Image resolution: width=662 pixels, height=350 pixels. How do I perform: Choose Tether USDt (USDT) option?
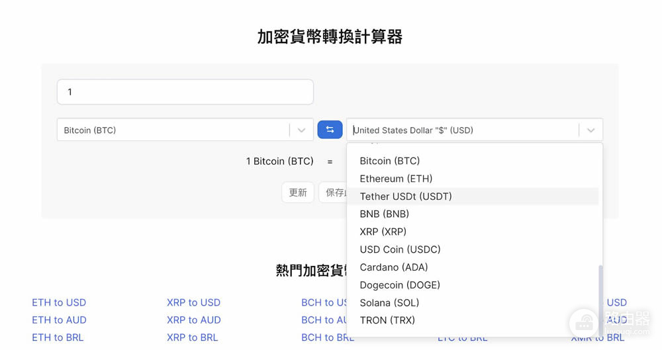pyautogui.click(x=473, y=197)
